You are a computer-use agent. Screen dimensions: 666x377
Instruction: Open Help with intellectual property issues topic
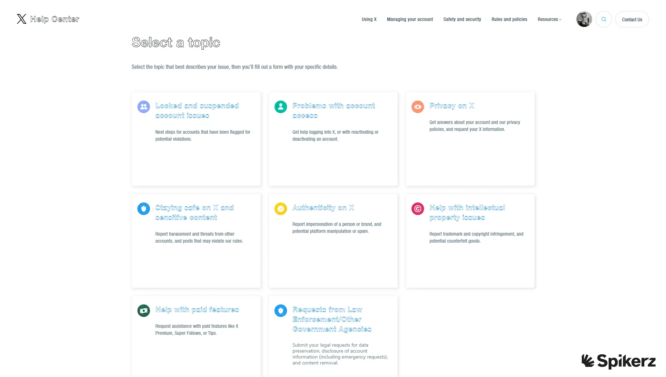[467, 213]
